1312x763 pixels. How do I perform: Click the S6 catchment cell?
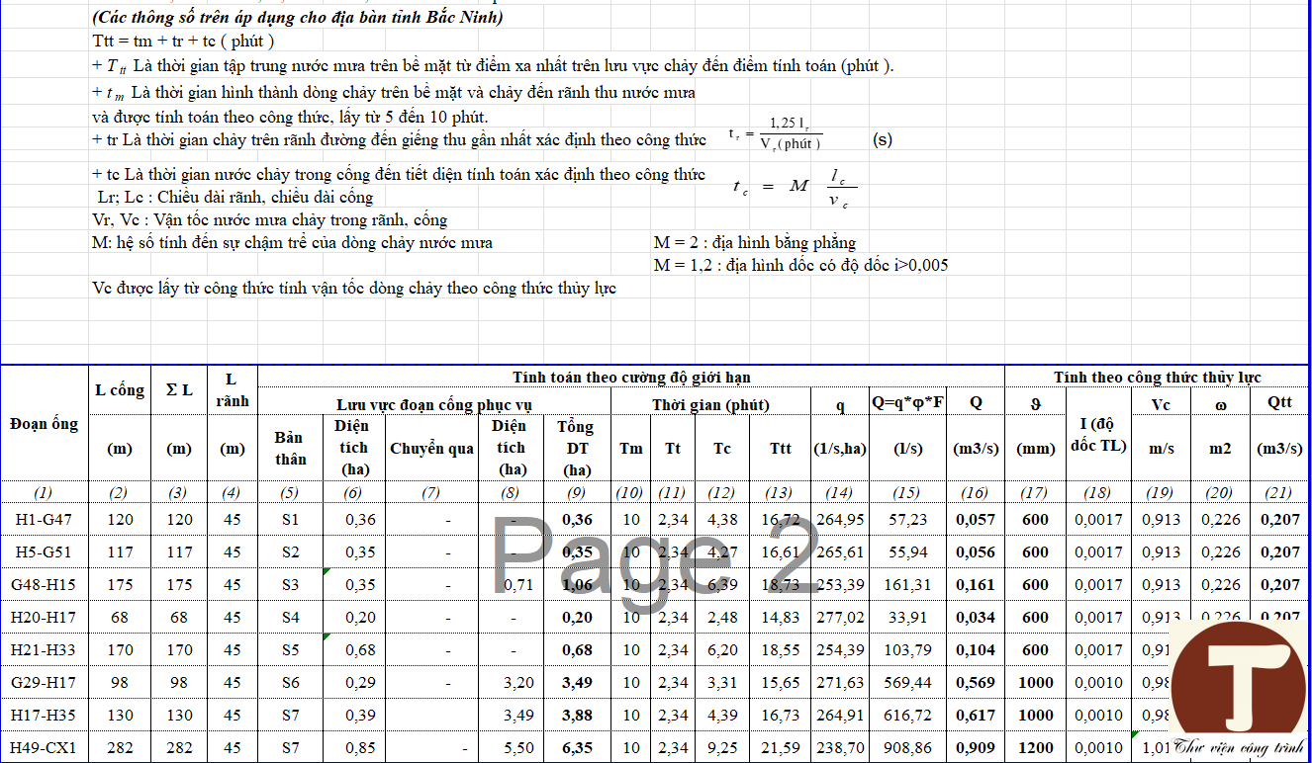click(x=289, y=682)
